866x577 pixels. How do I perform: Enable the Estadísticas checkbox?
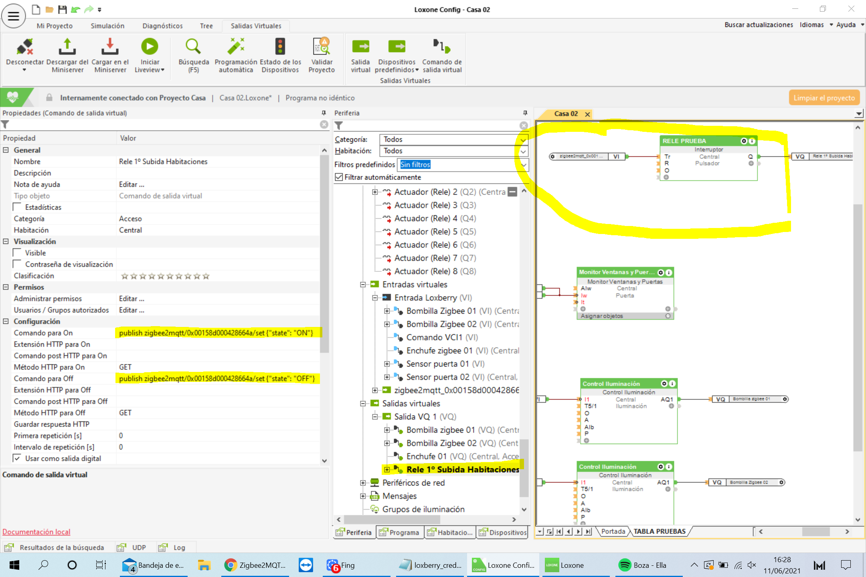click(17, 207)
